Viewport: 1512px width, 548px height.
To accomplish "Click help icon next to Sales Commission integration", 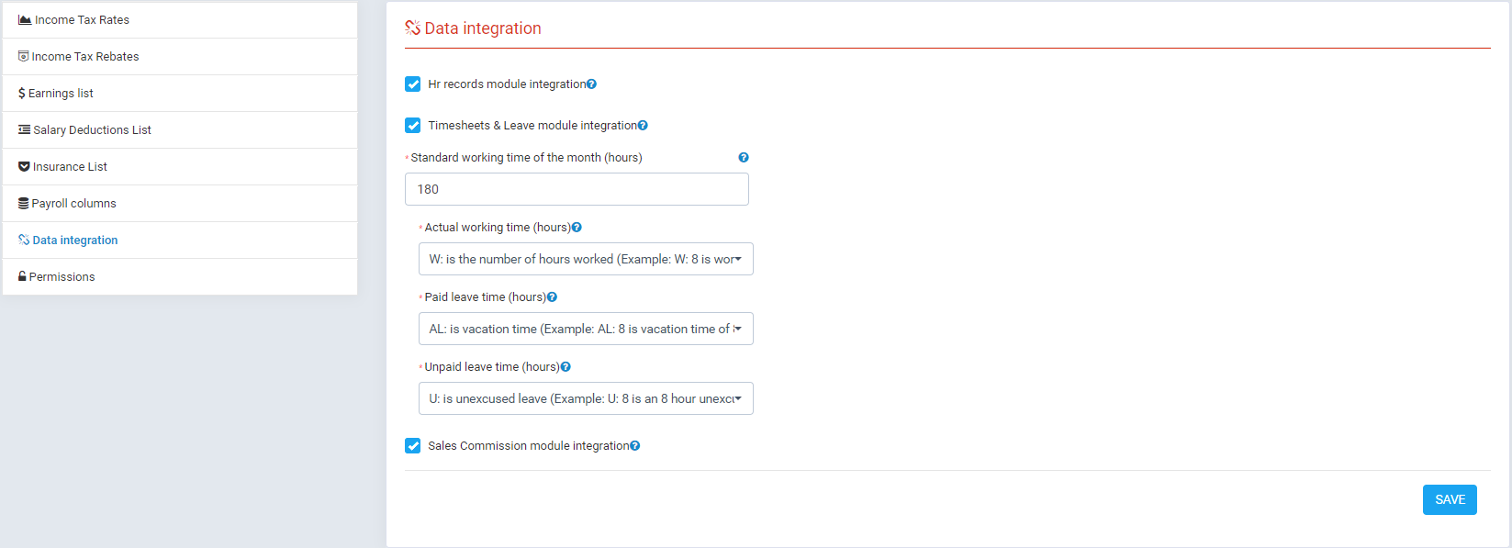I will [x=635, y=446].
